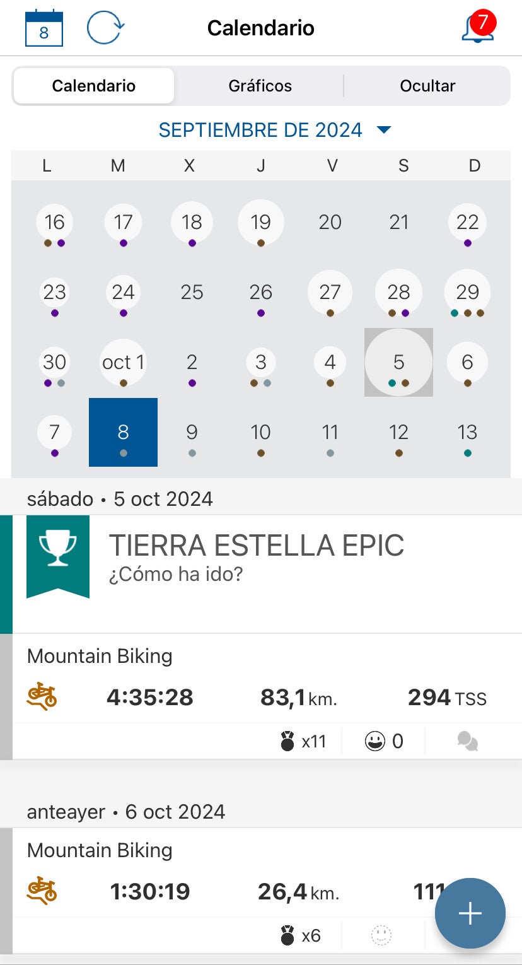Tap the plus add workout button
Screen dimensions: 522x965
(x=470, y=913)
